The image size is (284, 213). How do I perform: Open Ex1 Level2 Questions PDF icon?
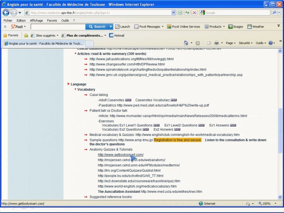tap(202, 125)
